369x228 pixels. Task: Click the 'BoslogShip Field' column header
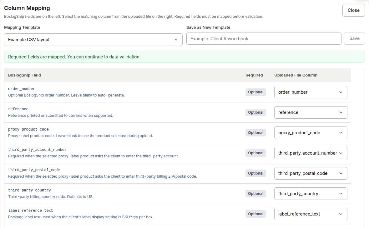[24, 75]
